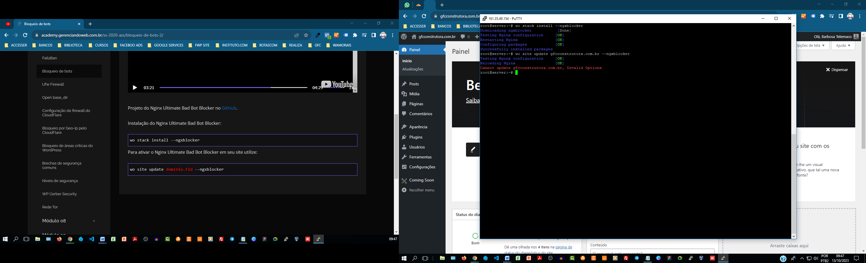Bookmark the Bloqueio de bots page with star
Viewport: 866px width, 263px height.
tap(306, 35)
